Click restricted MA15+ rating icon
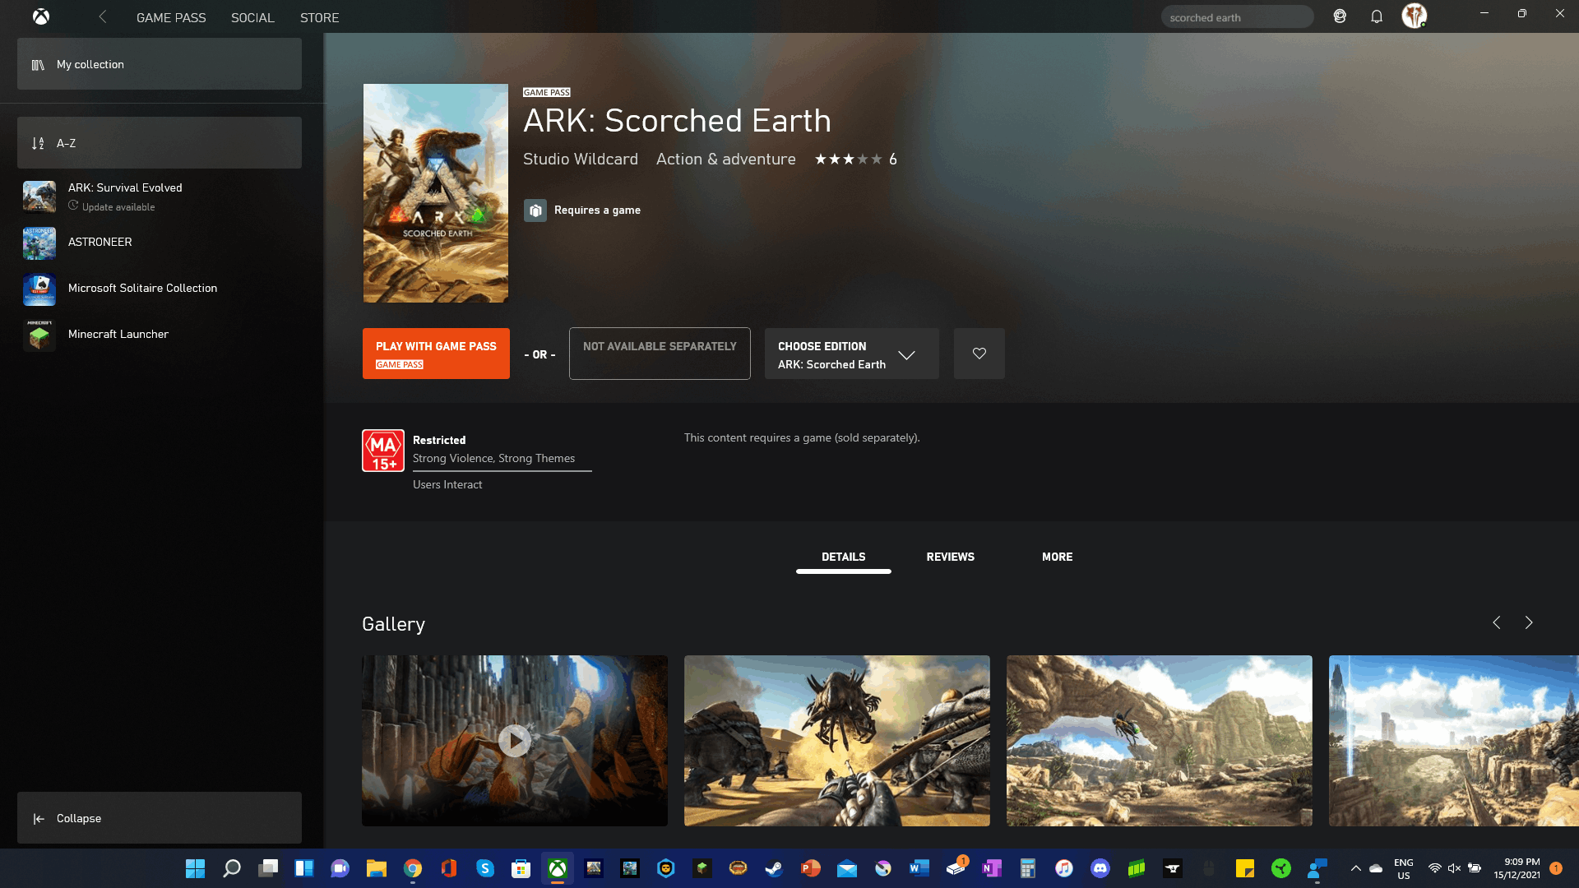The height and width of the screenshot is (888, 1579). (382, 450)
